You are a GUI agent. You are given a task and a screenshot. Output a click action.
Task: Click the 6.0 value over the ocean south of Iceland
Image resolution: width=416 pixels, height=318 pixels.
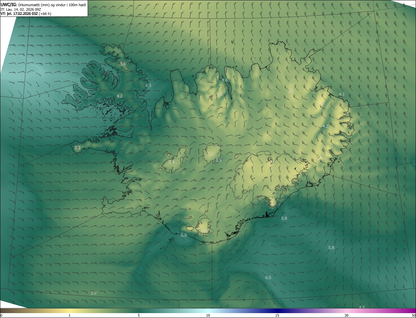(268, 278)
